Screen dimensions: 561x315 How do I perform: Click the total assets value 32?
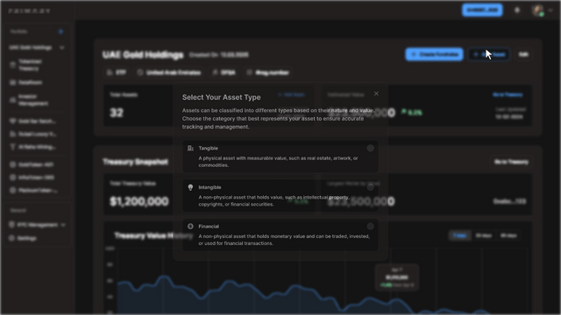pyautogui.click(x=117, y=113)
